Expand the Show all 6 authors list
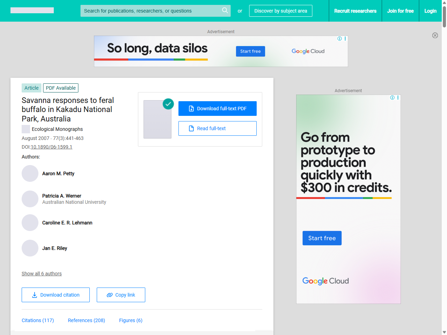 click(x=42, y=274)
